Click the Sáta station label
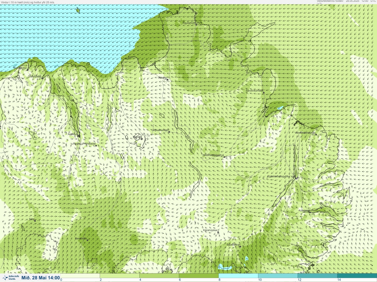377x282 pixels. point(32,219)
